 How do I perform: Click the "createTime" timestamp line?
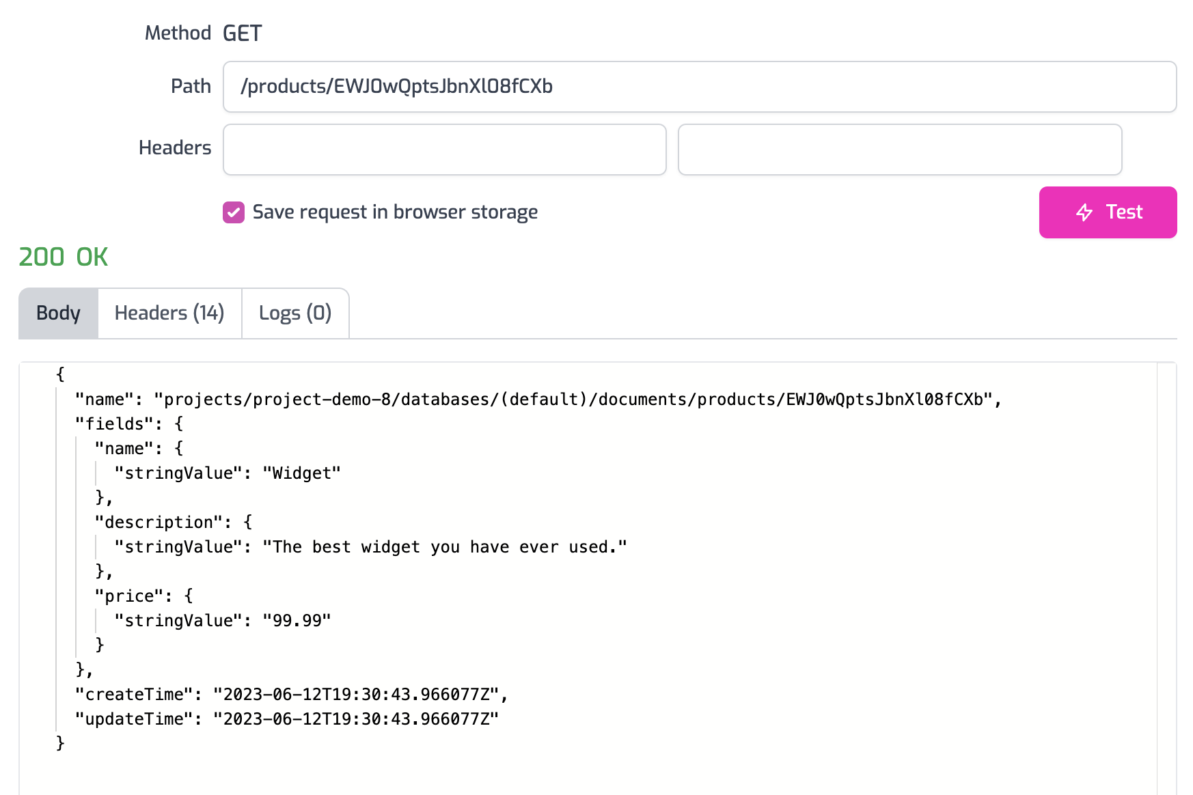291,695
